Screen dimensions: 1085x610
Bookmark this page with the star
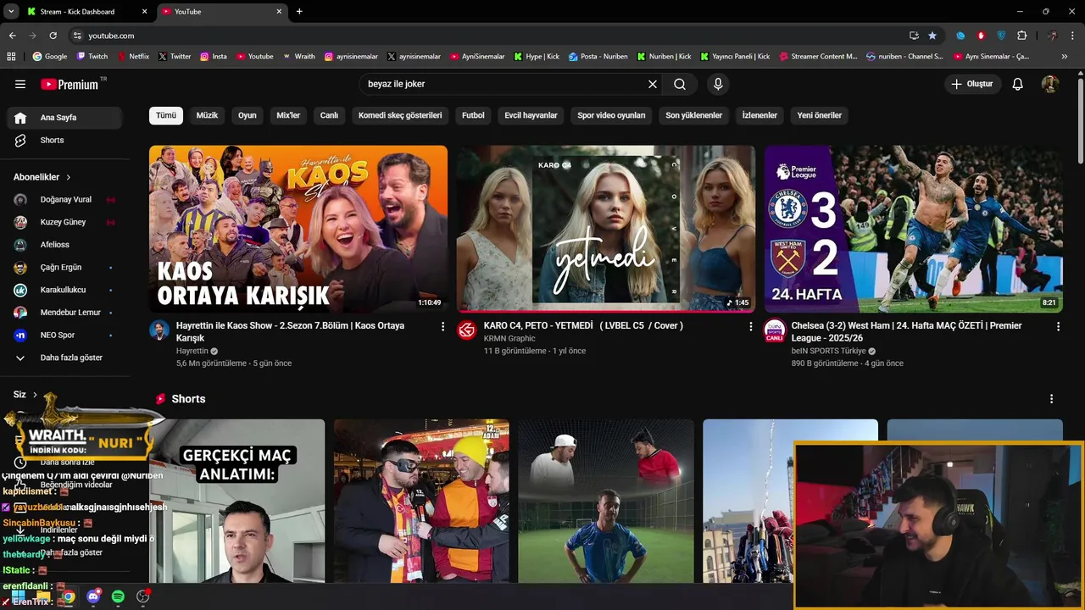(x=932, y=36)
